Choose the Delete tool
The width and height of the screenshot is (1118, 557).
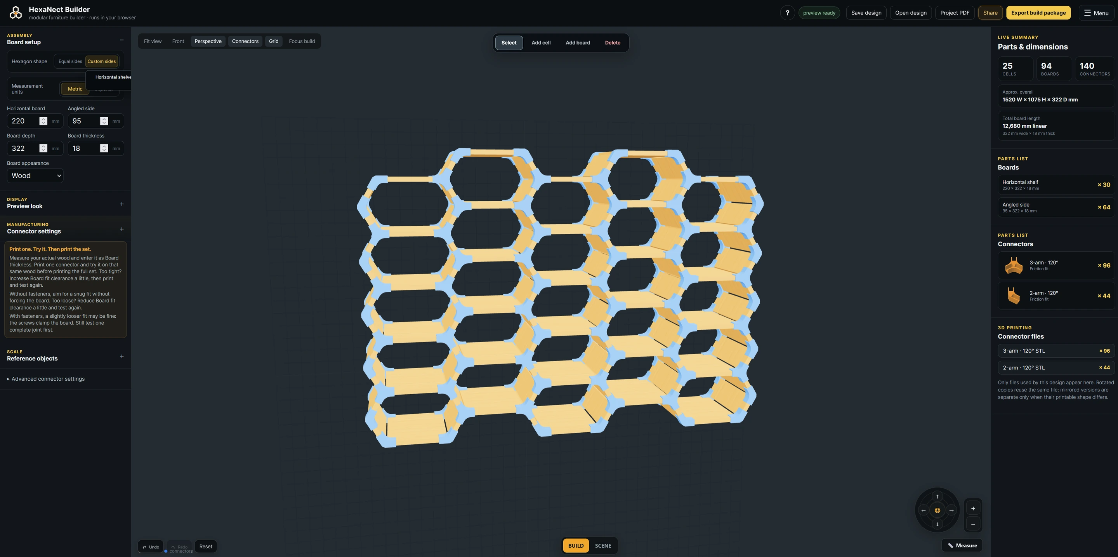click(x=613, y=43)
